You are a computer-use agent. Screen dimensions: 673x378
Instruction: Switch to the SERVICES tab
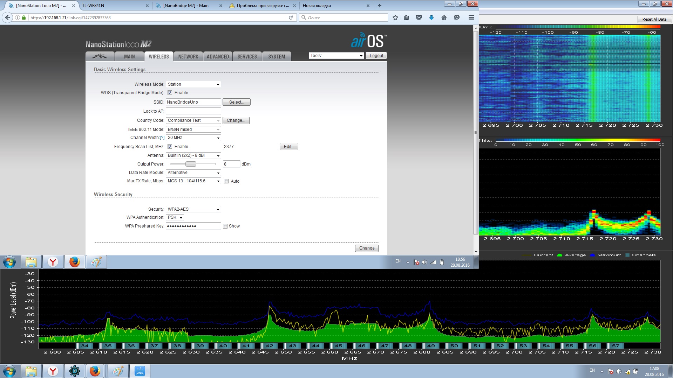pyautogui.click(x=247, y=56)
